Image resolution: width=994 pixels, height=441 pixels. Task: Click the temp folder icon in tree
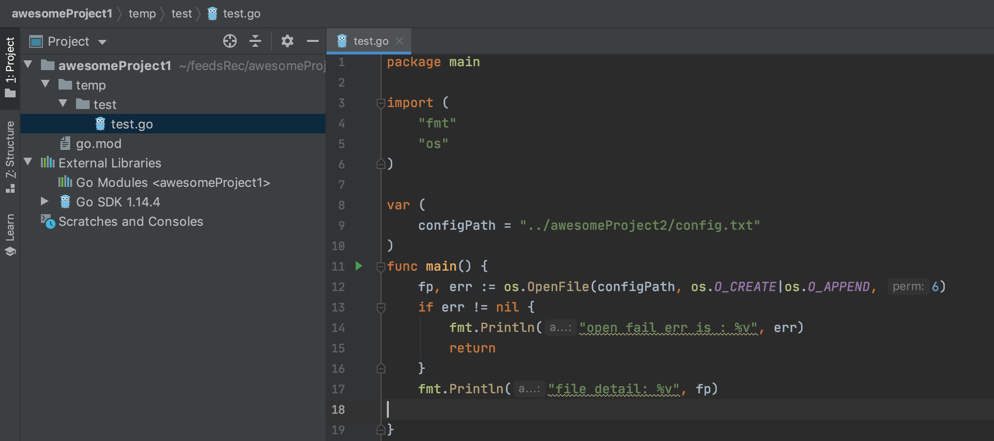pyautogui.click(x=65, y=85)
